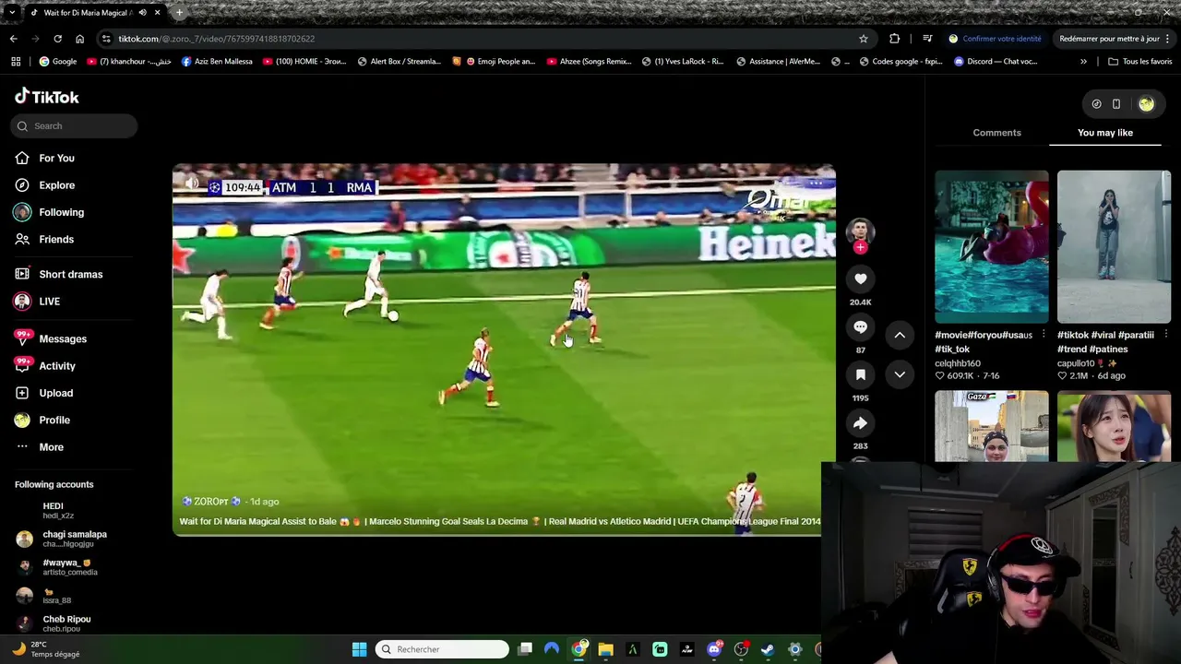Screen dimensions: 1181x664
Task: Open the browser home button
Action: point(80,39)
